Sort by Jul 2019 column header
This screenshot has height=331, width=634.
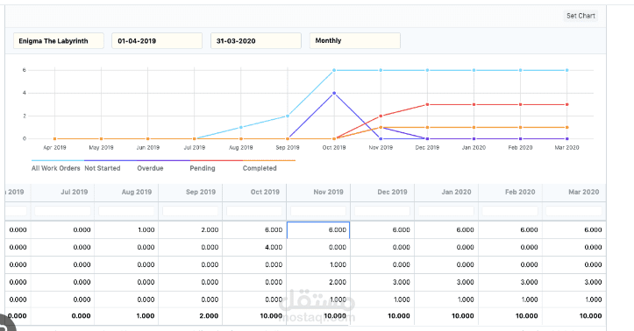62,192
